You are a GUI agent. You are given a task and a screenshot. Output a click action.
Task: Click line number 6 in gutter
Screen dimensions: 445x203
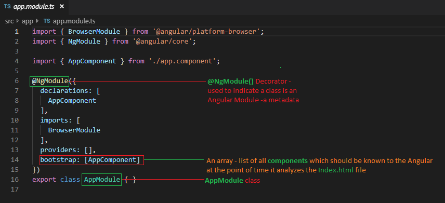point(17,81)
